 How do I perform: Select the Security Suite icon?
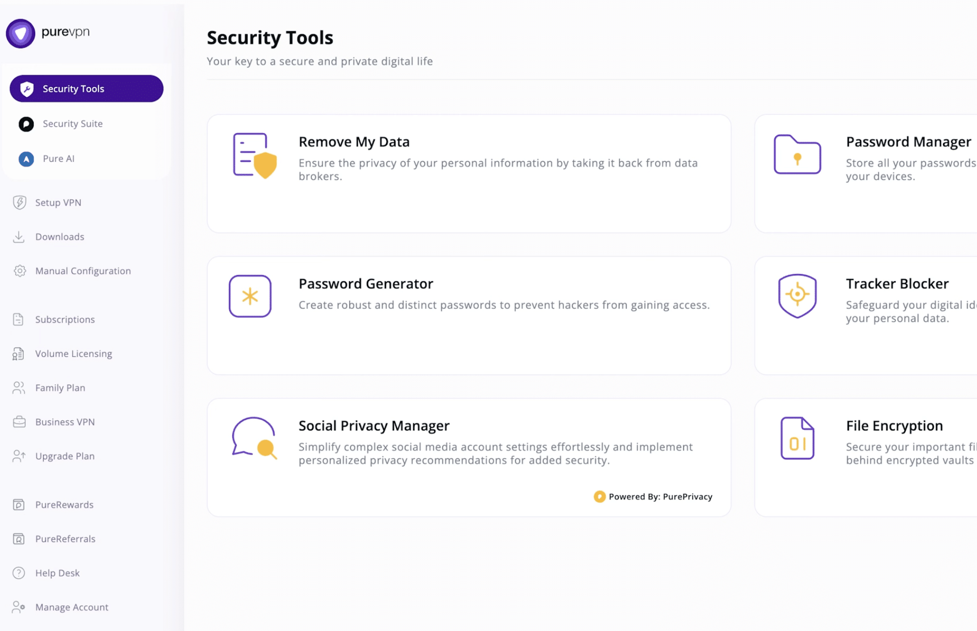click(x=26, y=124)
